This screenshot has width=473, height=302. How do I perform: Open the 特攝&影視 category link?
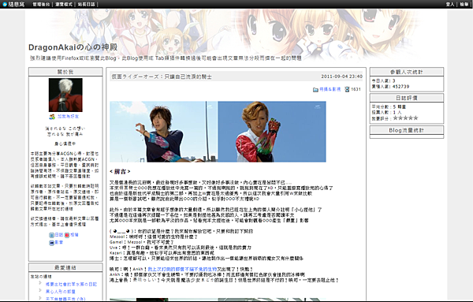330,89
